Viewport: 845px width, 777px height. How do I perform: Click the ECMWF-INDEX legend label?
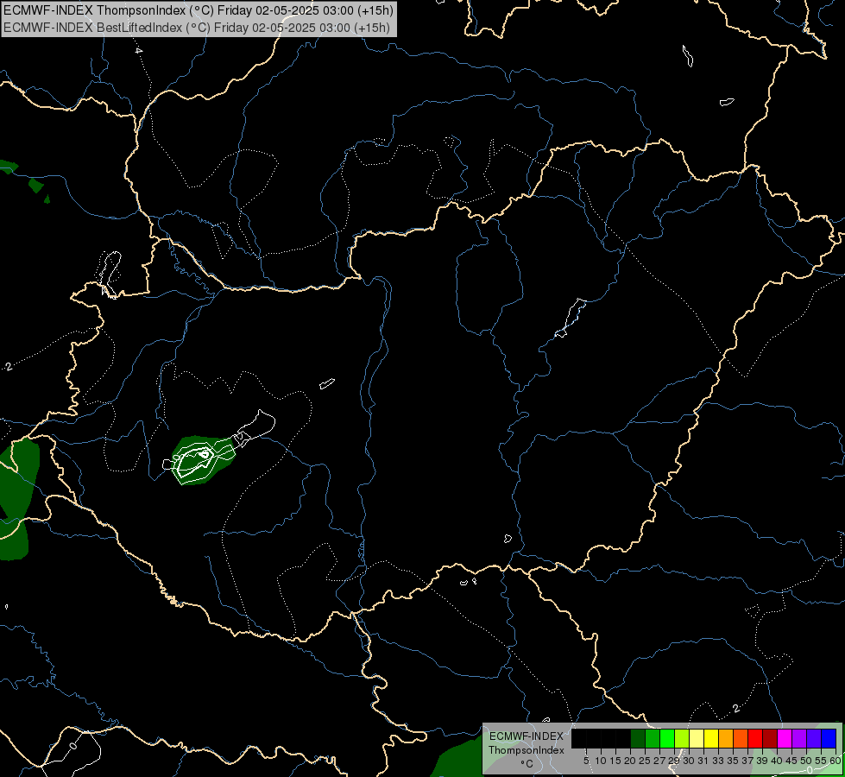527,736
